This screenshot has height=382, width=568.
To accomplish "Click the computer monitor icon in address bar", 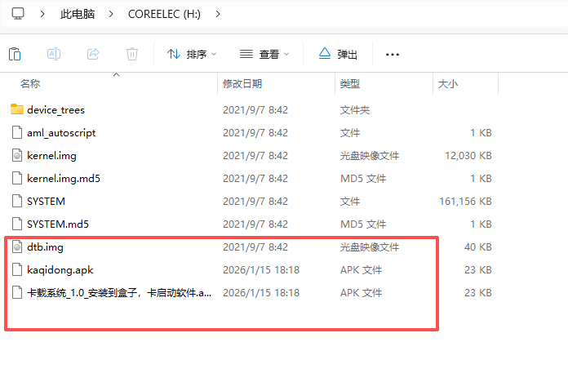I will pyautogui.click(x=18, y=14).
